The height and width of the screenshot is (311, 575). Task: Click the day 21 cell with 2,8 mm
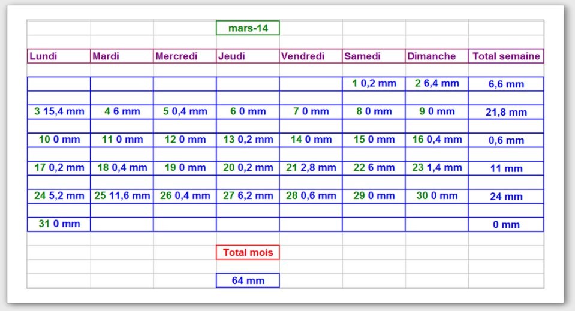(311, 168)
